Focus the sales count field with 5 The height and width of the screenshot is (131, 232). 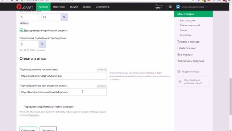point(29,17)
